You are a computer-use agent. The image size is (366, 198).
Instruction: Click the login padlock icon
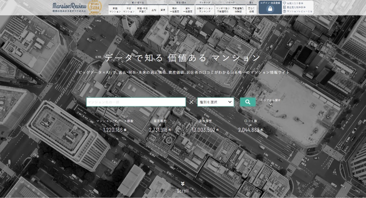pos(270,9)
